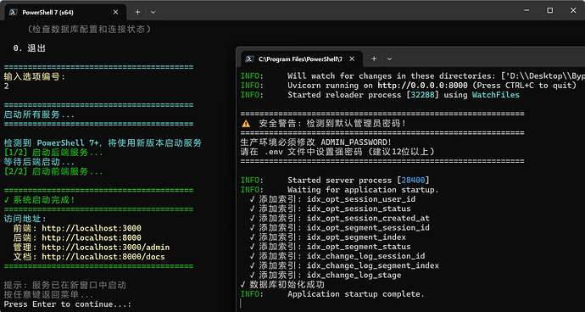Click the 'idx_opt_segment_index' index line
Image resolution: width=585 pixels, height=312 pixels.
pos(327,237)
